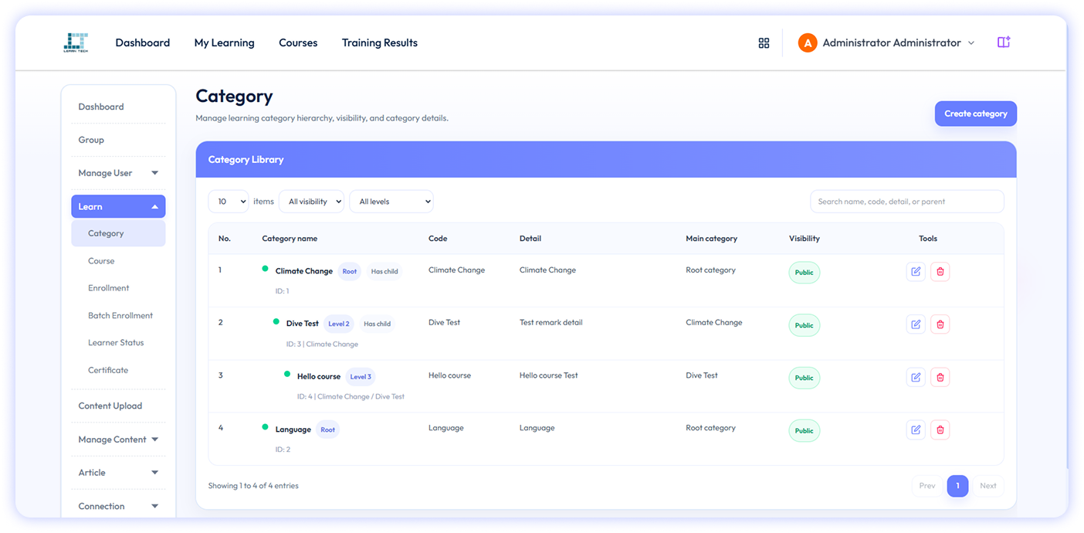Click 'Hello course Test' detail cell
The image size is (1084, 533).
[x=549, y=375]
